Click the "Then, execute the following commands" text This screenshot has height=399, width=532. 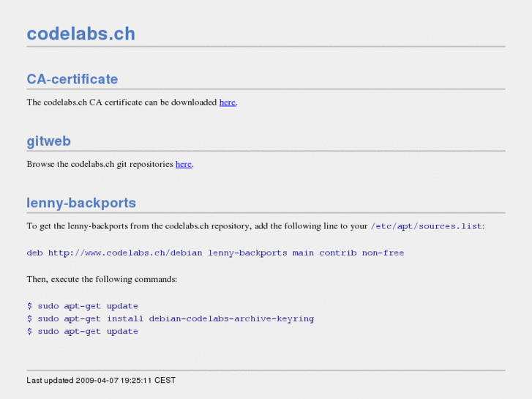pyautogui.click(x=102, y=279)
